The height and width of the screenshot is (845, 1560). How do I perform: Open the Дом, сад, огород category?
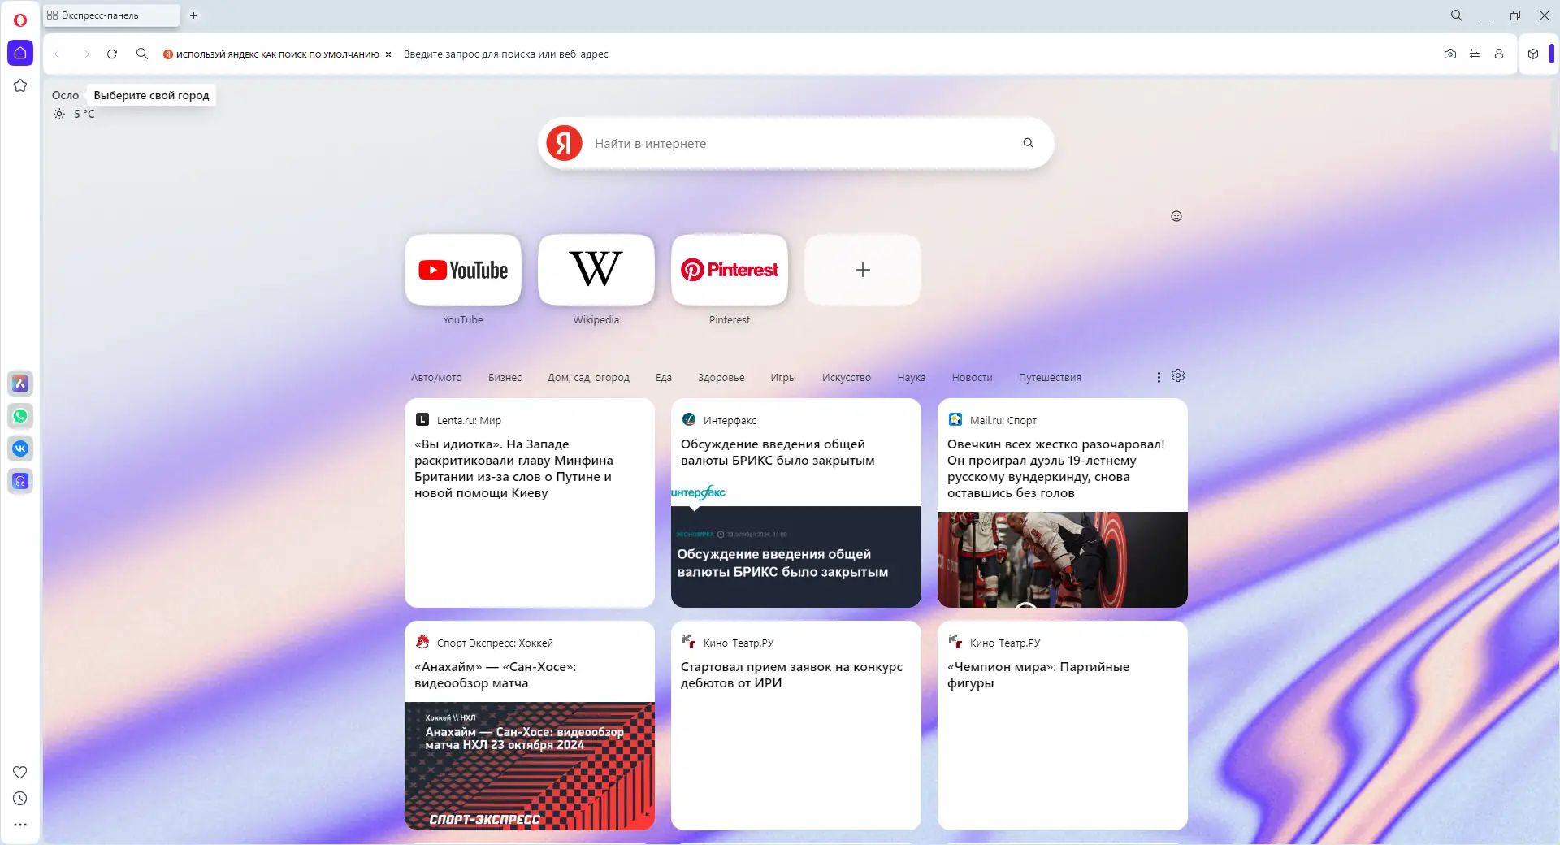pos(588,378)
